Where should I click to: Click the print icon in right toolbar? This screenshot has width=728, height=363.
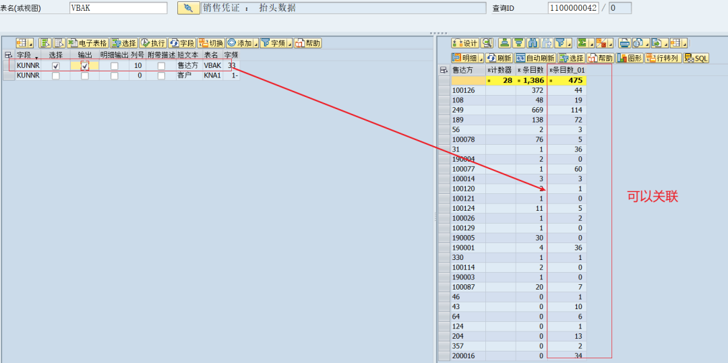pyautogui.click(x=625, y=43)
